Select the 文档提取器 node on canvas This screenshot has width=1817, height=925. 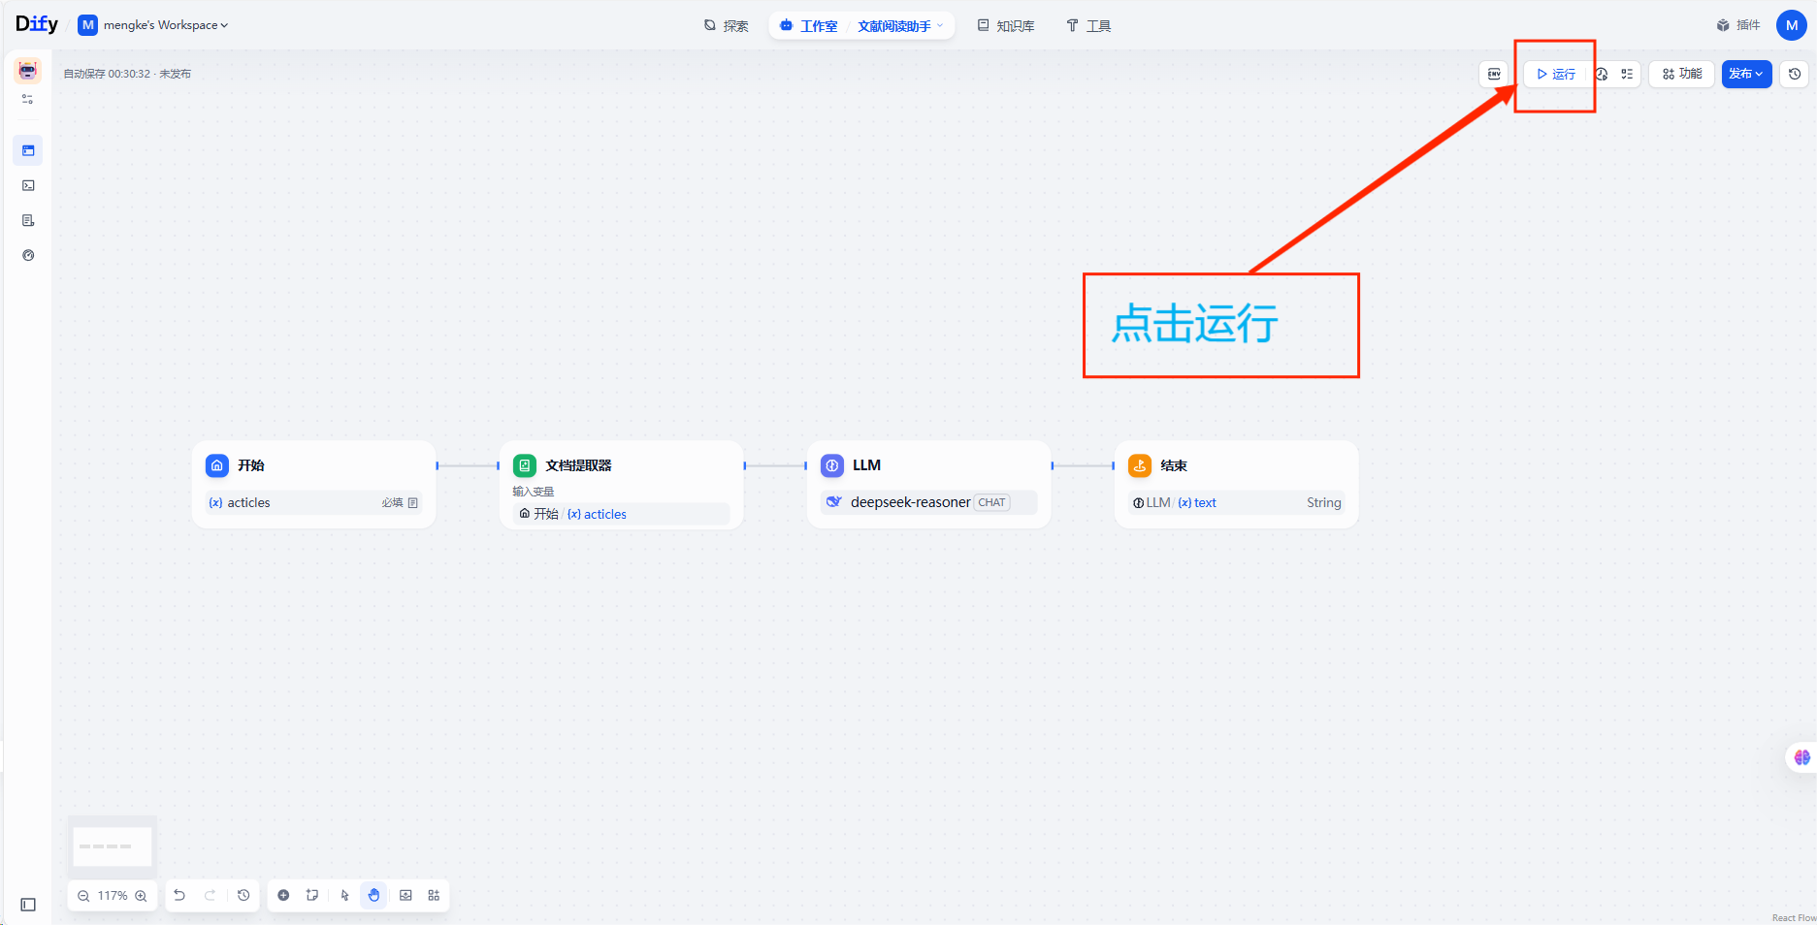click(x=621, y=465)
